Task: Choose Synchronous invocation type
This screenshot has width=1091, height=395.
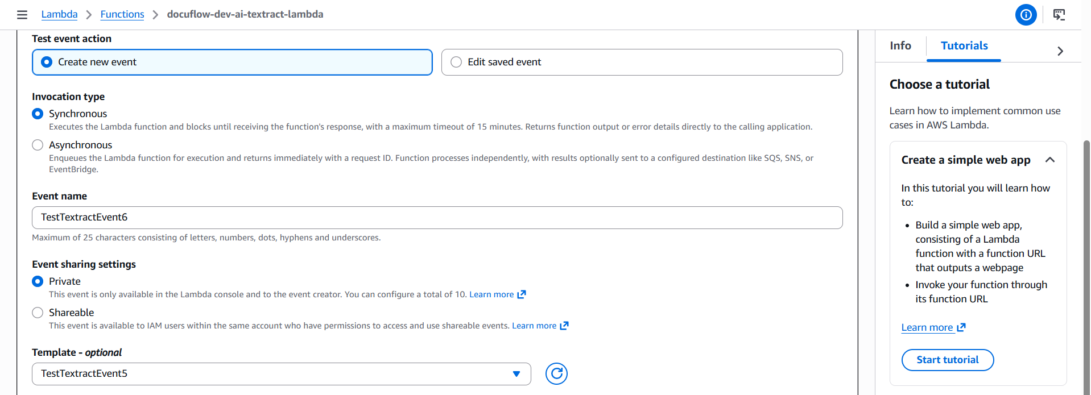Action: pos(38,114)
